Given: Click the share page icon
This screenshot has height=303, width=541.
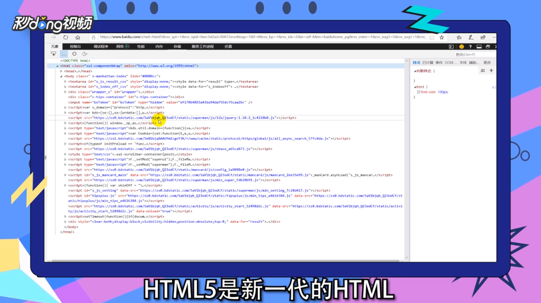Looking at the screenshot, I should (x=483, y=37).
